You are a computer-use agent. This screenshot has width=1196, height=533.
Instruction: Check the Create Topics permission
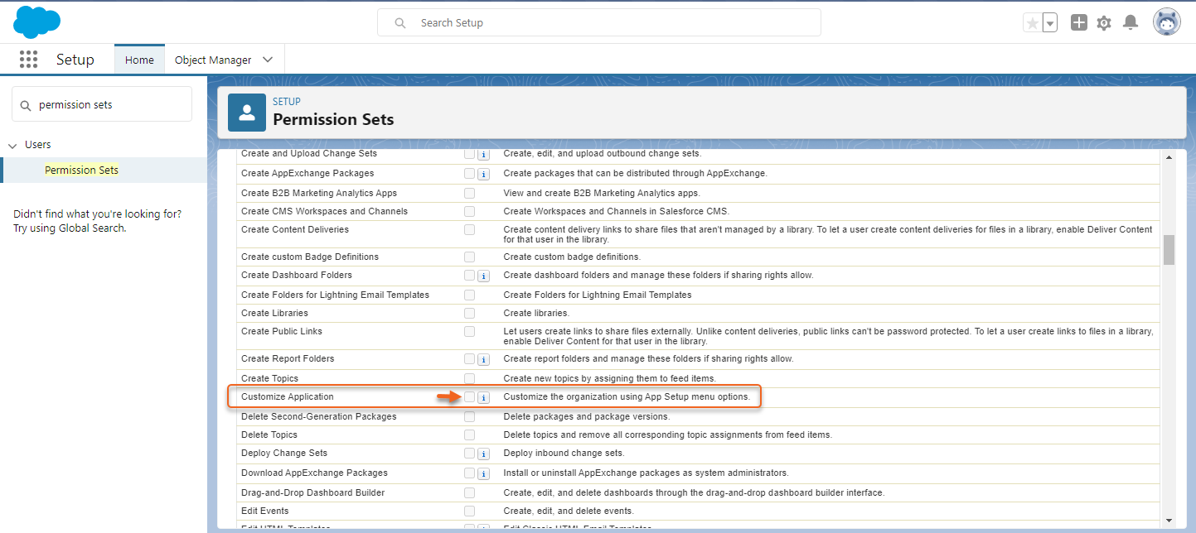pyautogui.click(x=469, y=377)
